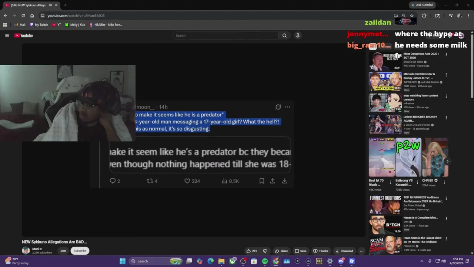Open the bookmarks apps grid icon
Viewport: 474px width, 267px height.
(x=5, y=25)
